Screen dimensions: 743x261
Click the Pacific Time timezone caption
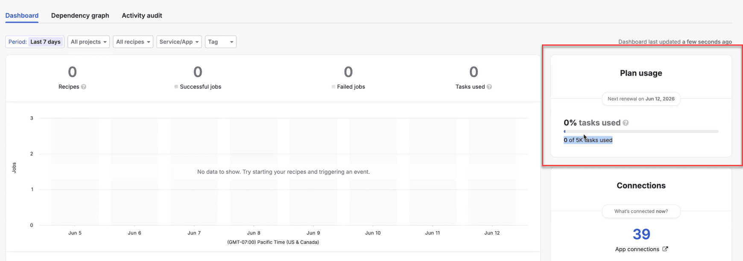click(x=273, y=242)
